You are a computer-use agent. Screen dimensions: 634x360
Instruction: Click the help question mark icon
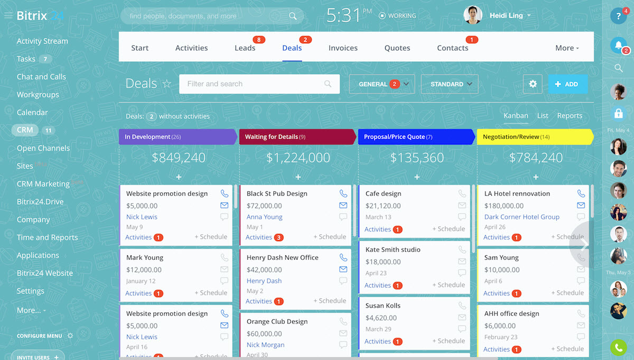click(618, 16)
